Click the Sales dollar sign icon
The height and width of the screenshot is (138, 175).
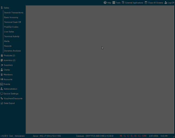click(x=2, y=8)
